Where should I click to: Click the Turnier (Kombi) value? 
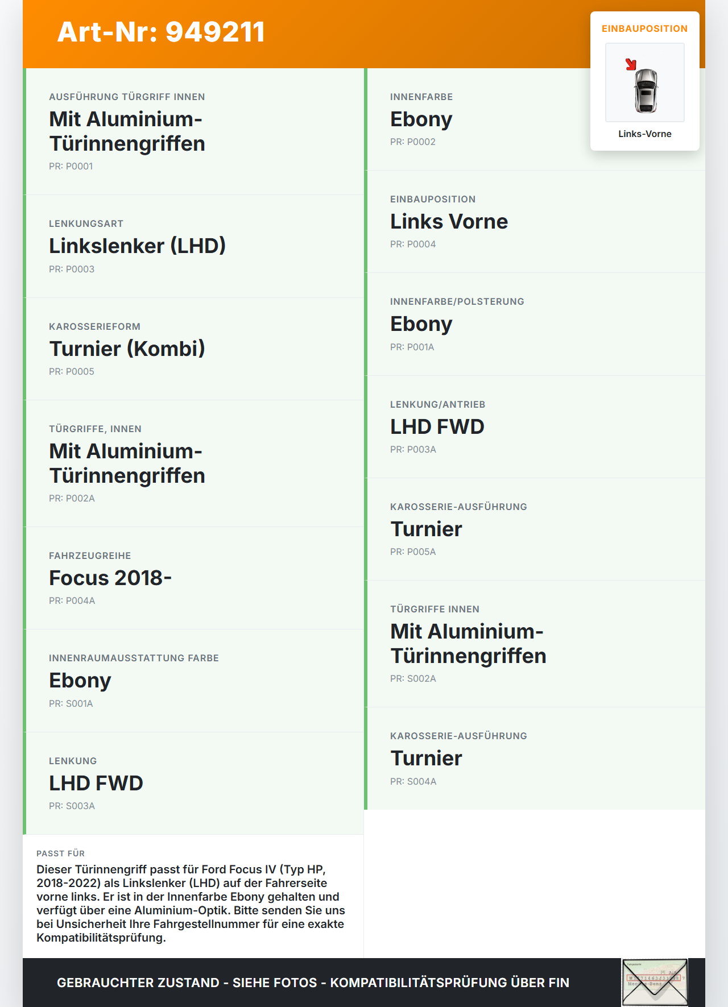click(127, 349)
